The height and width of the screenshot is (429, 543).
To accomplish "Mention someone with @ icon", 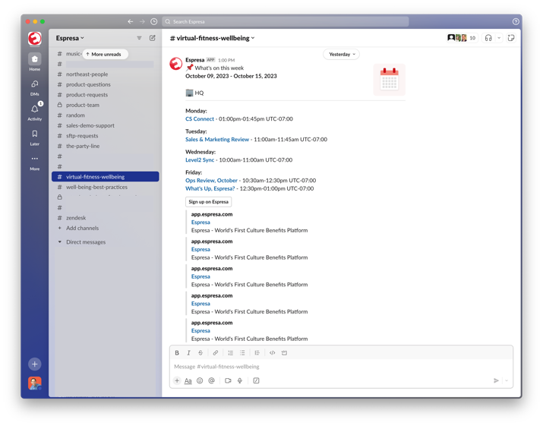I will [x=212, y=380].
